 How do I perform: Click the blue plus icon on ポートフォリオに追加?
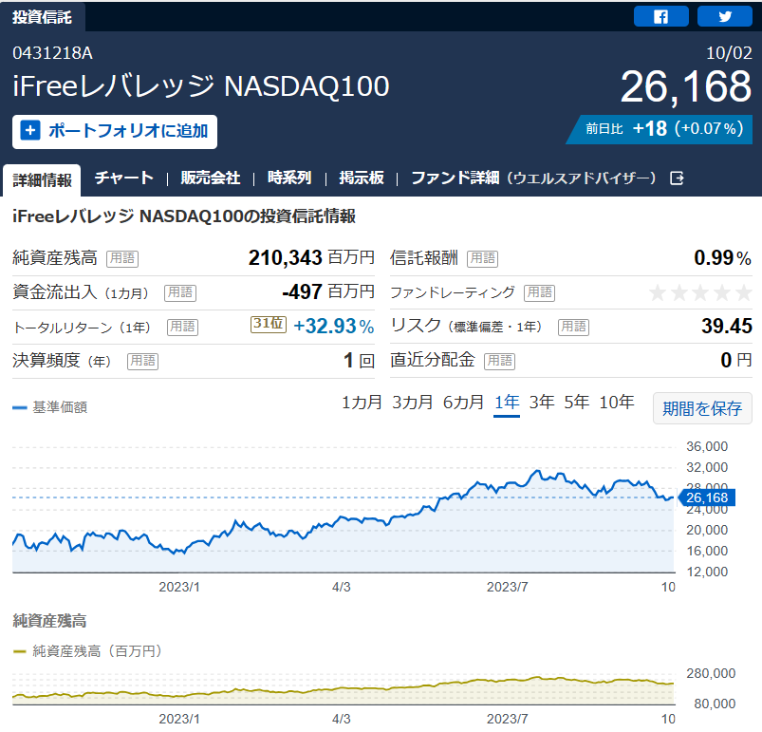point(30,131)
